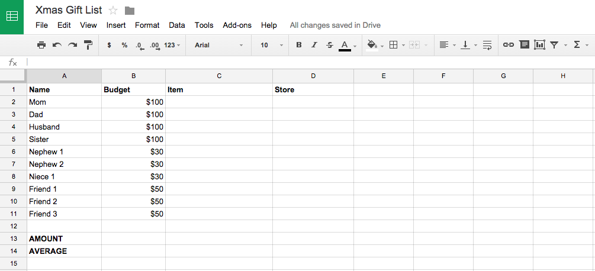
Task: Select the cell next to AMOUNT in column B
Action: [x=133, y=238]
